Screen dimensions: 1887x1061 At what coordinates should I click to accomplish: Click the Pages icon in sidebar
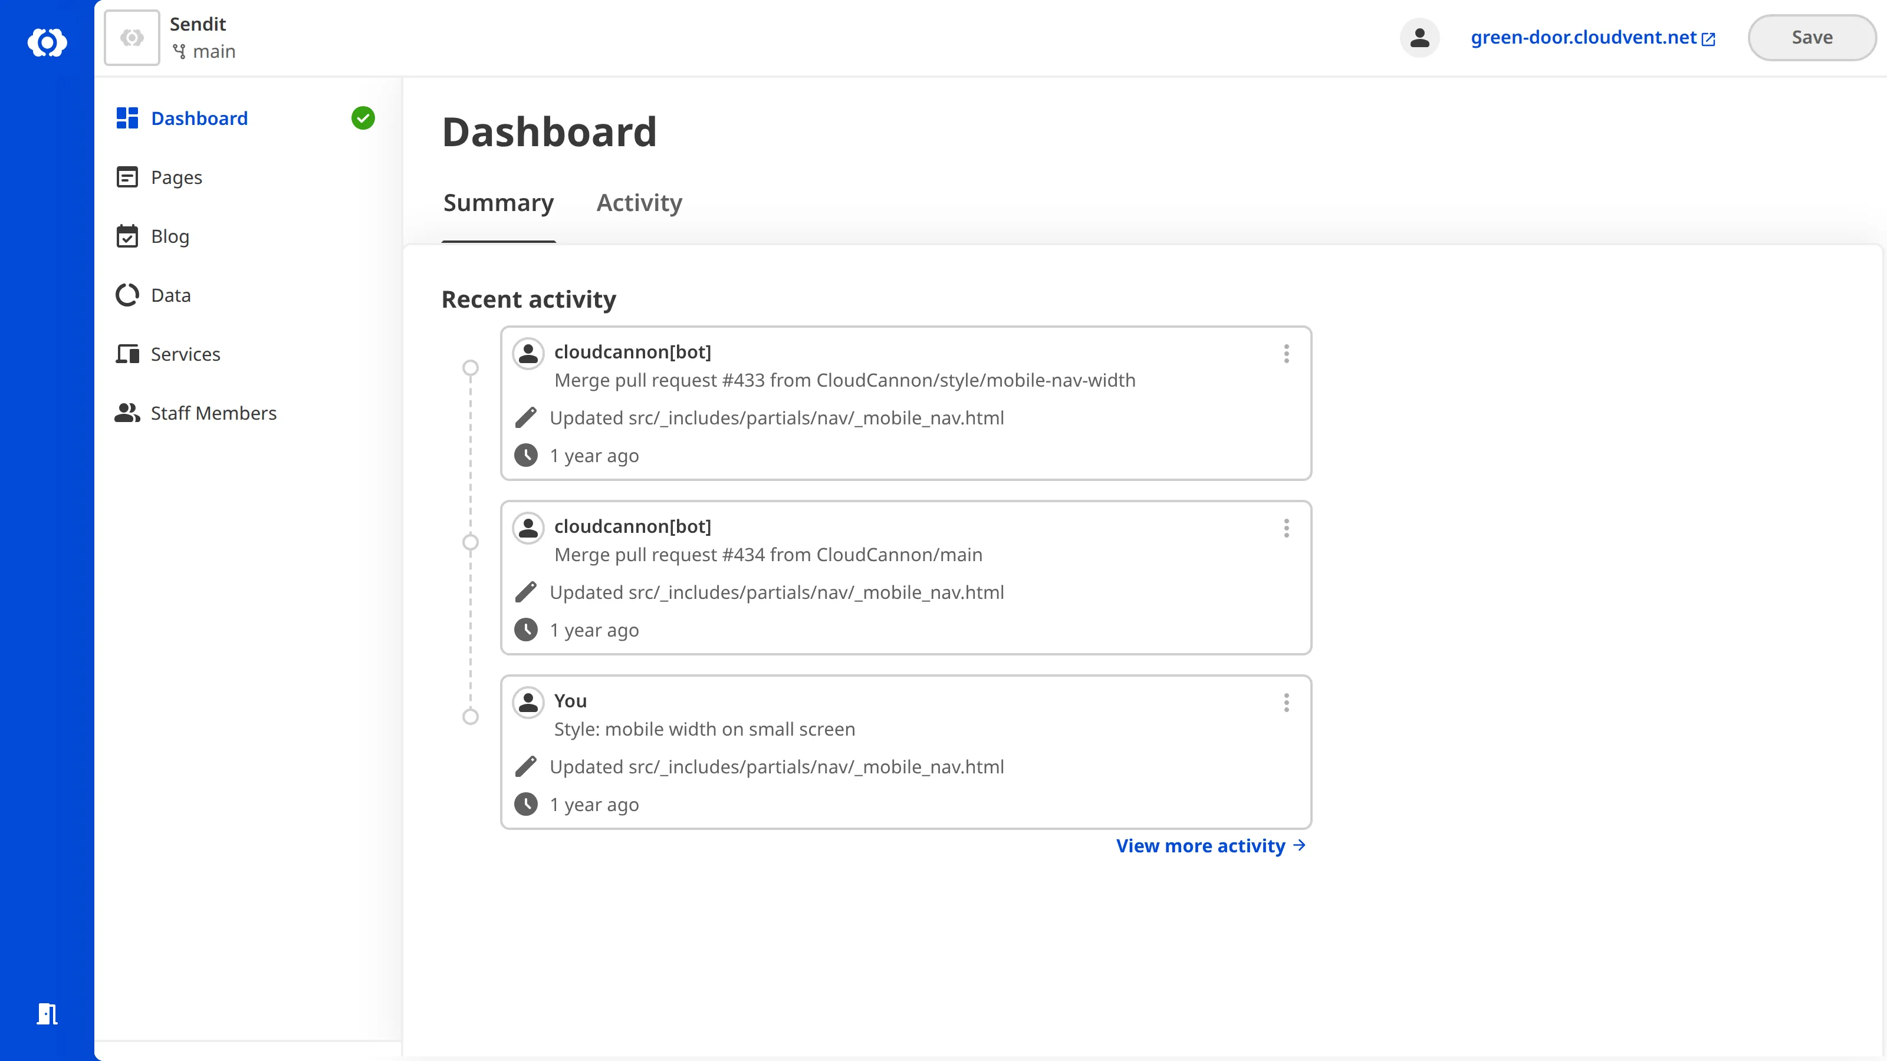click(x=127, y=177)
